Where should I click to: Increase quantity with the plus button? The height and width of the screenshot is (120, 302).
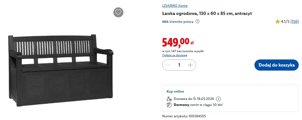(x=190, y=65)
